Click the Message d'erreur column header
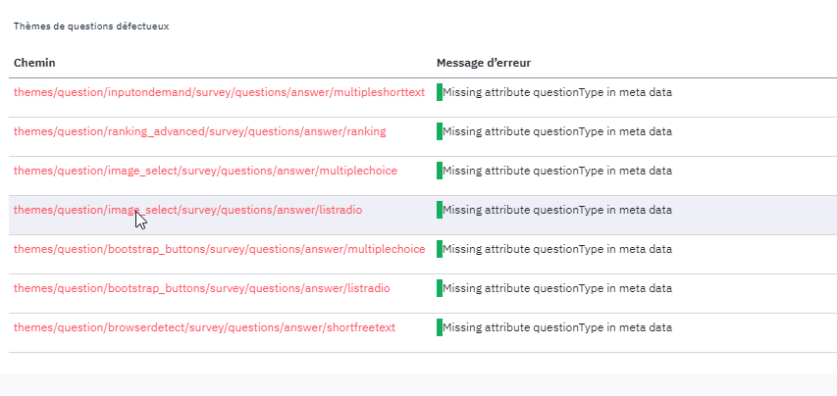Screen dimensions: 837x396 click(x=484, y=63)
